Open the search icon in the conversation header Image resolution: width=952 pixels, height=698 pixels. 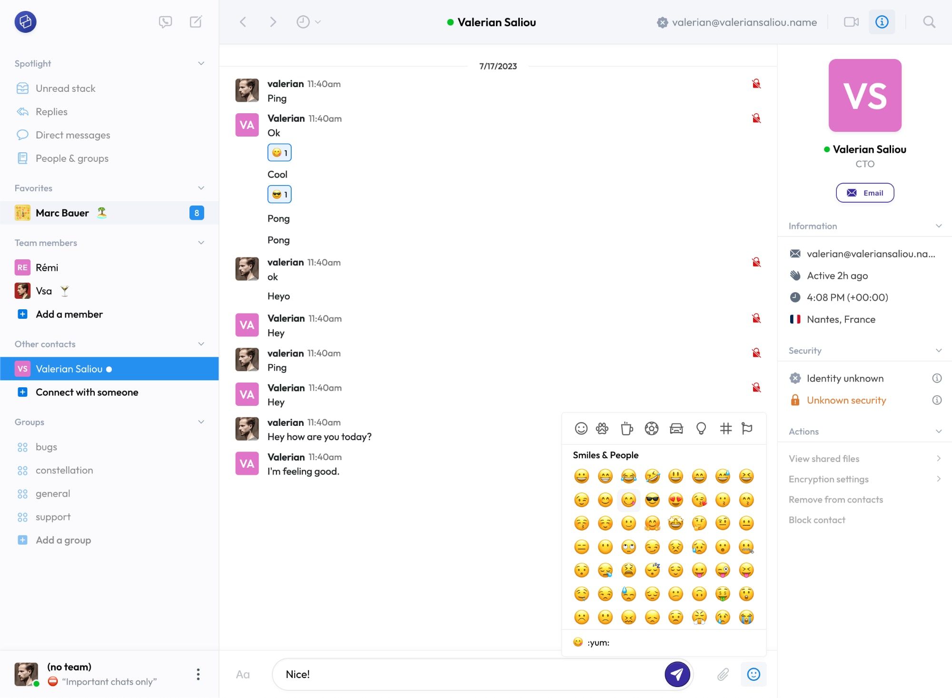pyautogui.click(x=929, y=22)
